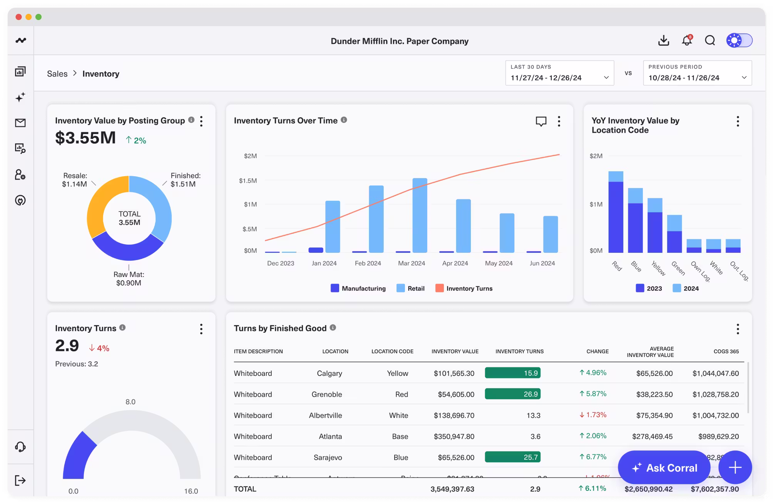This screenshot has width=773, height=504.
Task: Open the comment icon on Inventory Turns Over Time
Action: 541,122
